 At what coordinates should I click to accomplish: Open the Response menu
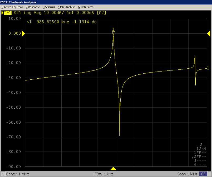pyautogui.click(x=33, y=7)
